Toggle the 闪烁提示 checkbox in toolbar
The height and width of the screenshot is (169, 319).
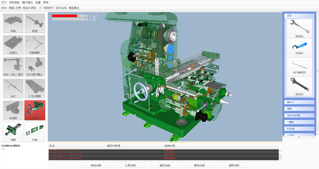pyautogui.click(x=40, y=8)
